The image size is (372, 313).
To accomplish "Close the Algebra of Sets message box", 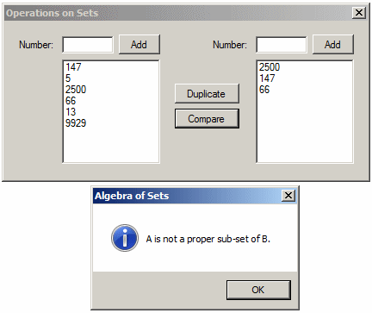I will [x=288, y=196].
